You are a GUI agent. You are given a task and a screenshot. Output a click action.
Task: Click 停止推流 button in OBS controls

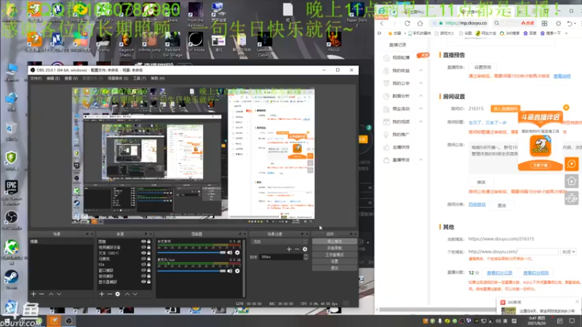point(335,241)
